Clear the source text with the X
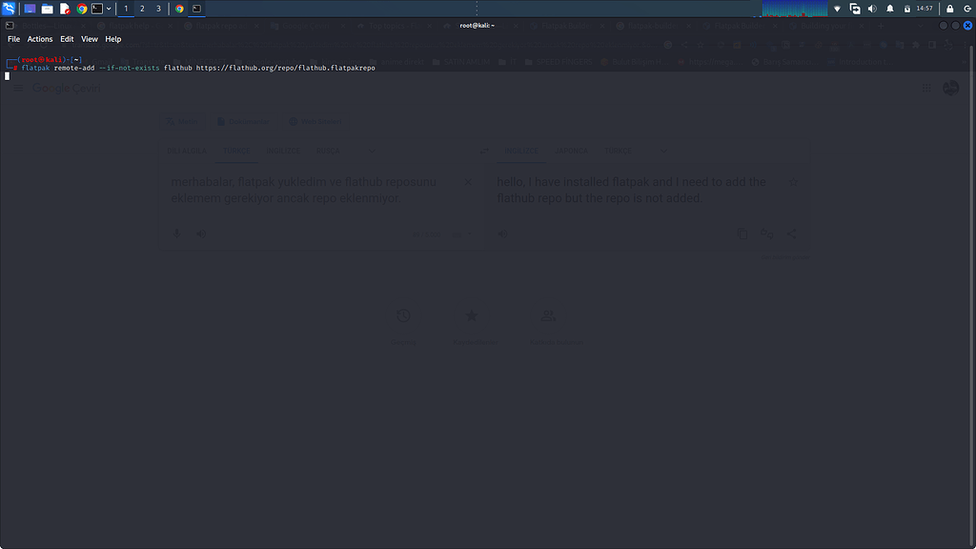 point(468,181)
